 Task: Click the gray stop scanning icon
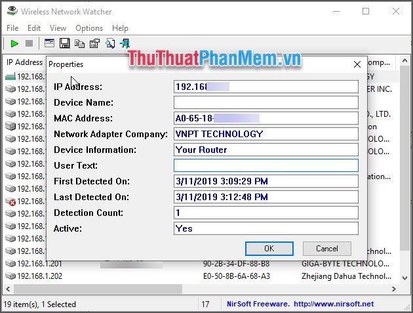(x=29, y=43)
